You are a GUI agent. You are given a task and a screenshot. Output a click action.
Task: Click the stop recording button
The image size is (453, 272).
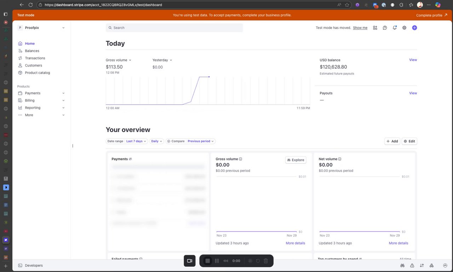[208, 261]
